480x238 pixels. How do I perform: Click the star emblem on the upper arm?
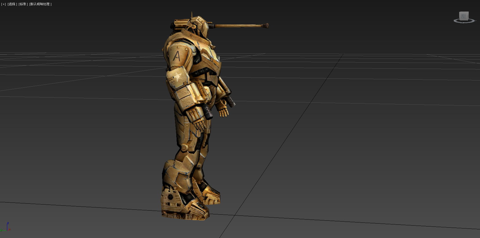177,77
